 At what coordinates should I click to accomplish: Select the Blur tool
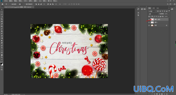point(2,41)
